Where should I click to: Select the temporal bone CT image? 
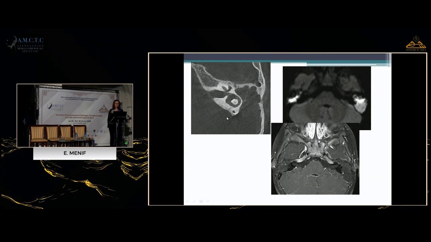pyautogui.click(x=231, y=98)
